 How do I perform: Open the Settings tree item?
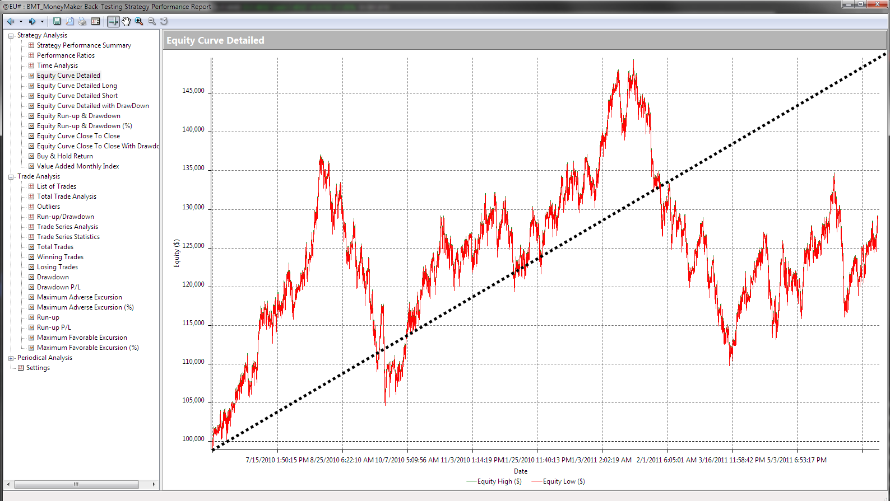[38, 368]
